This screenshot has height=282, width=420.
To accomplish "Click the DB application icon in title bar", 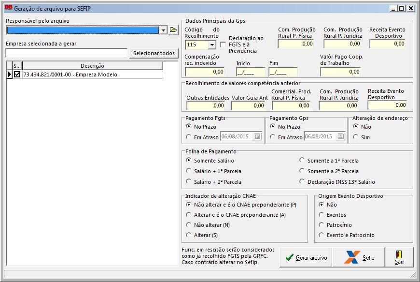I will [8, 8].
